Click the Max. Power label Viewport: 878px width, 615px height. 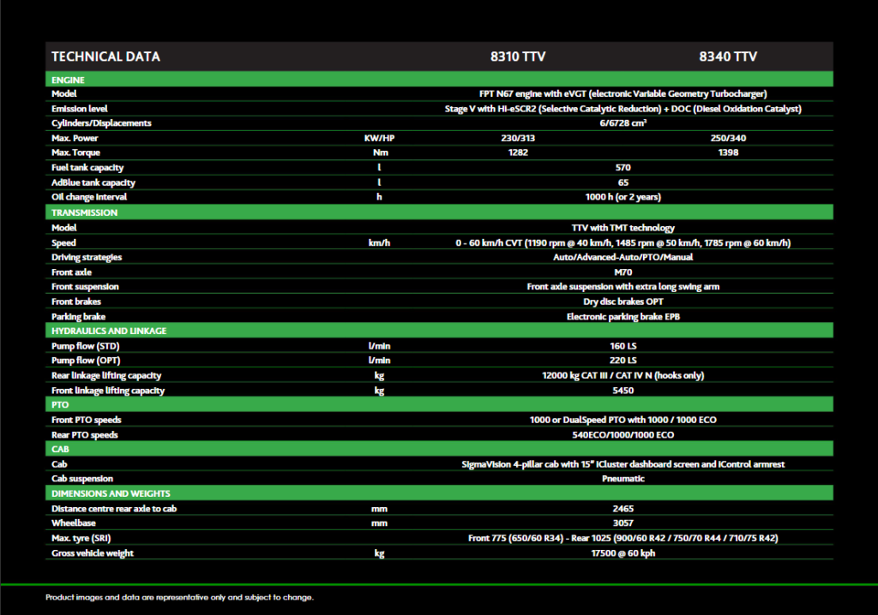coord(75,138)
